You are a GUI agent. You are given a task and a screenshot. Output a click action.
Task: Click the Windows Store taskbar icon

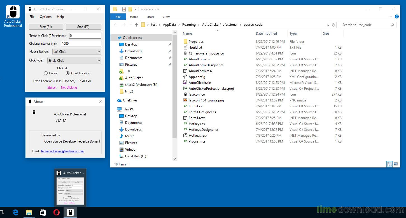pyautogui.click(x=43, y=212)
